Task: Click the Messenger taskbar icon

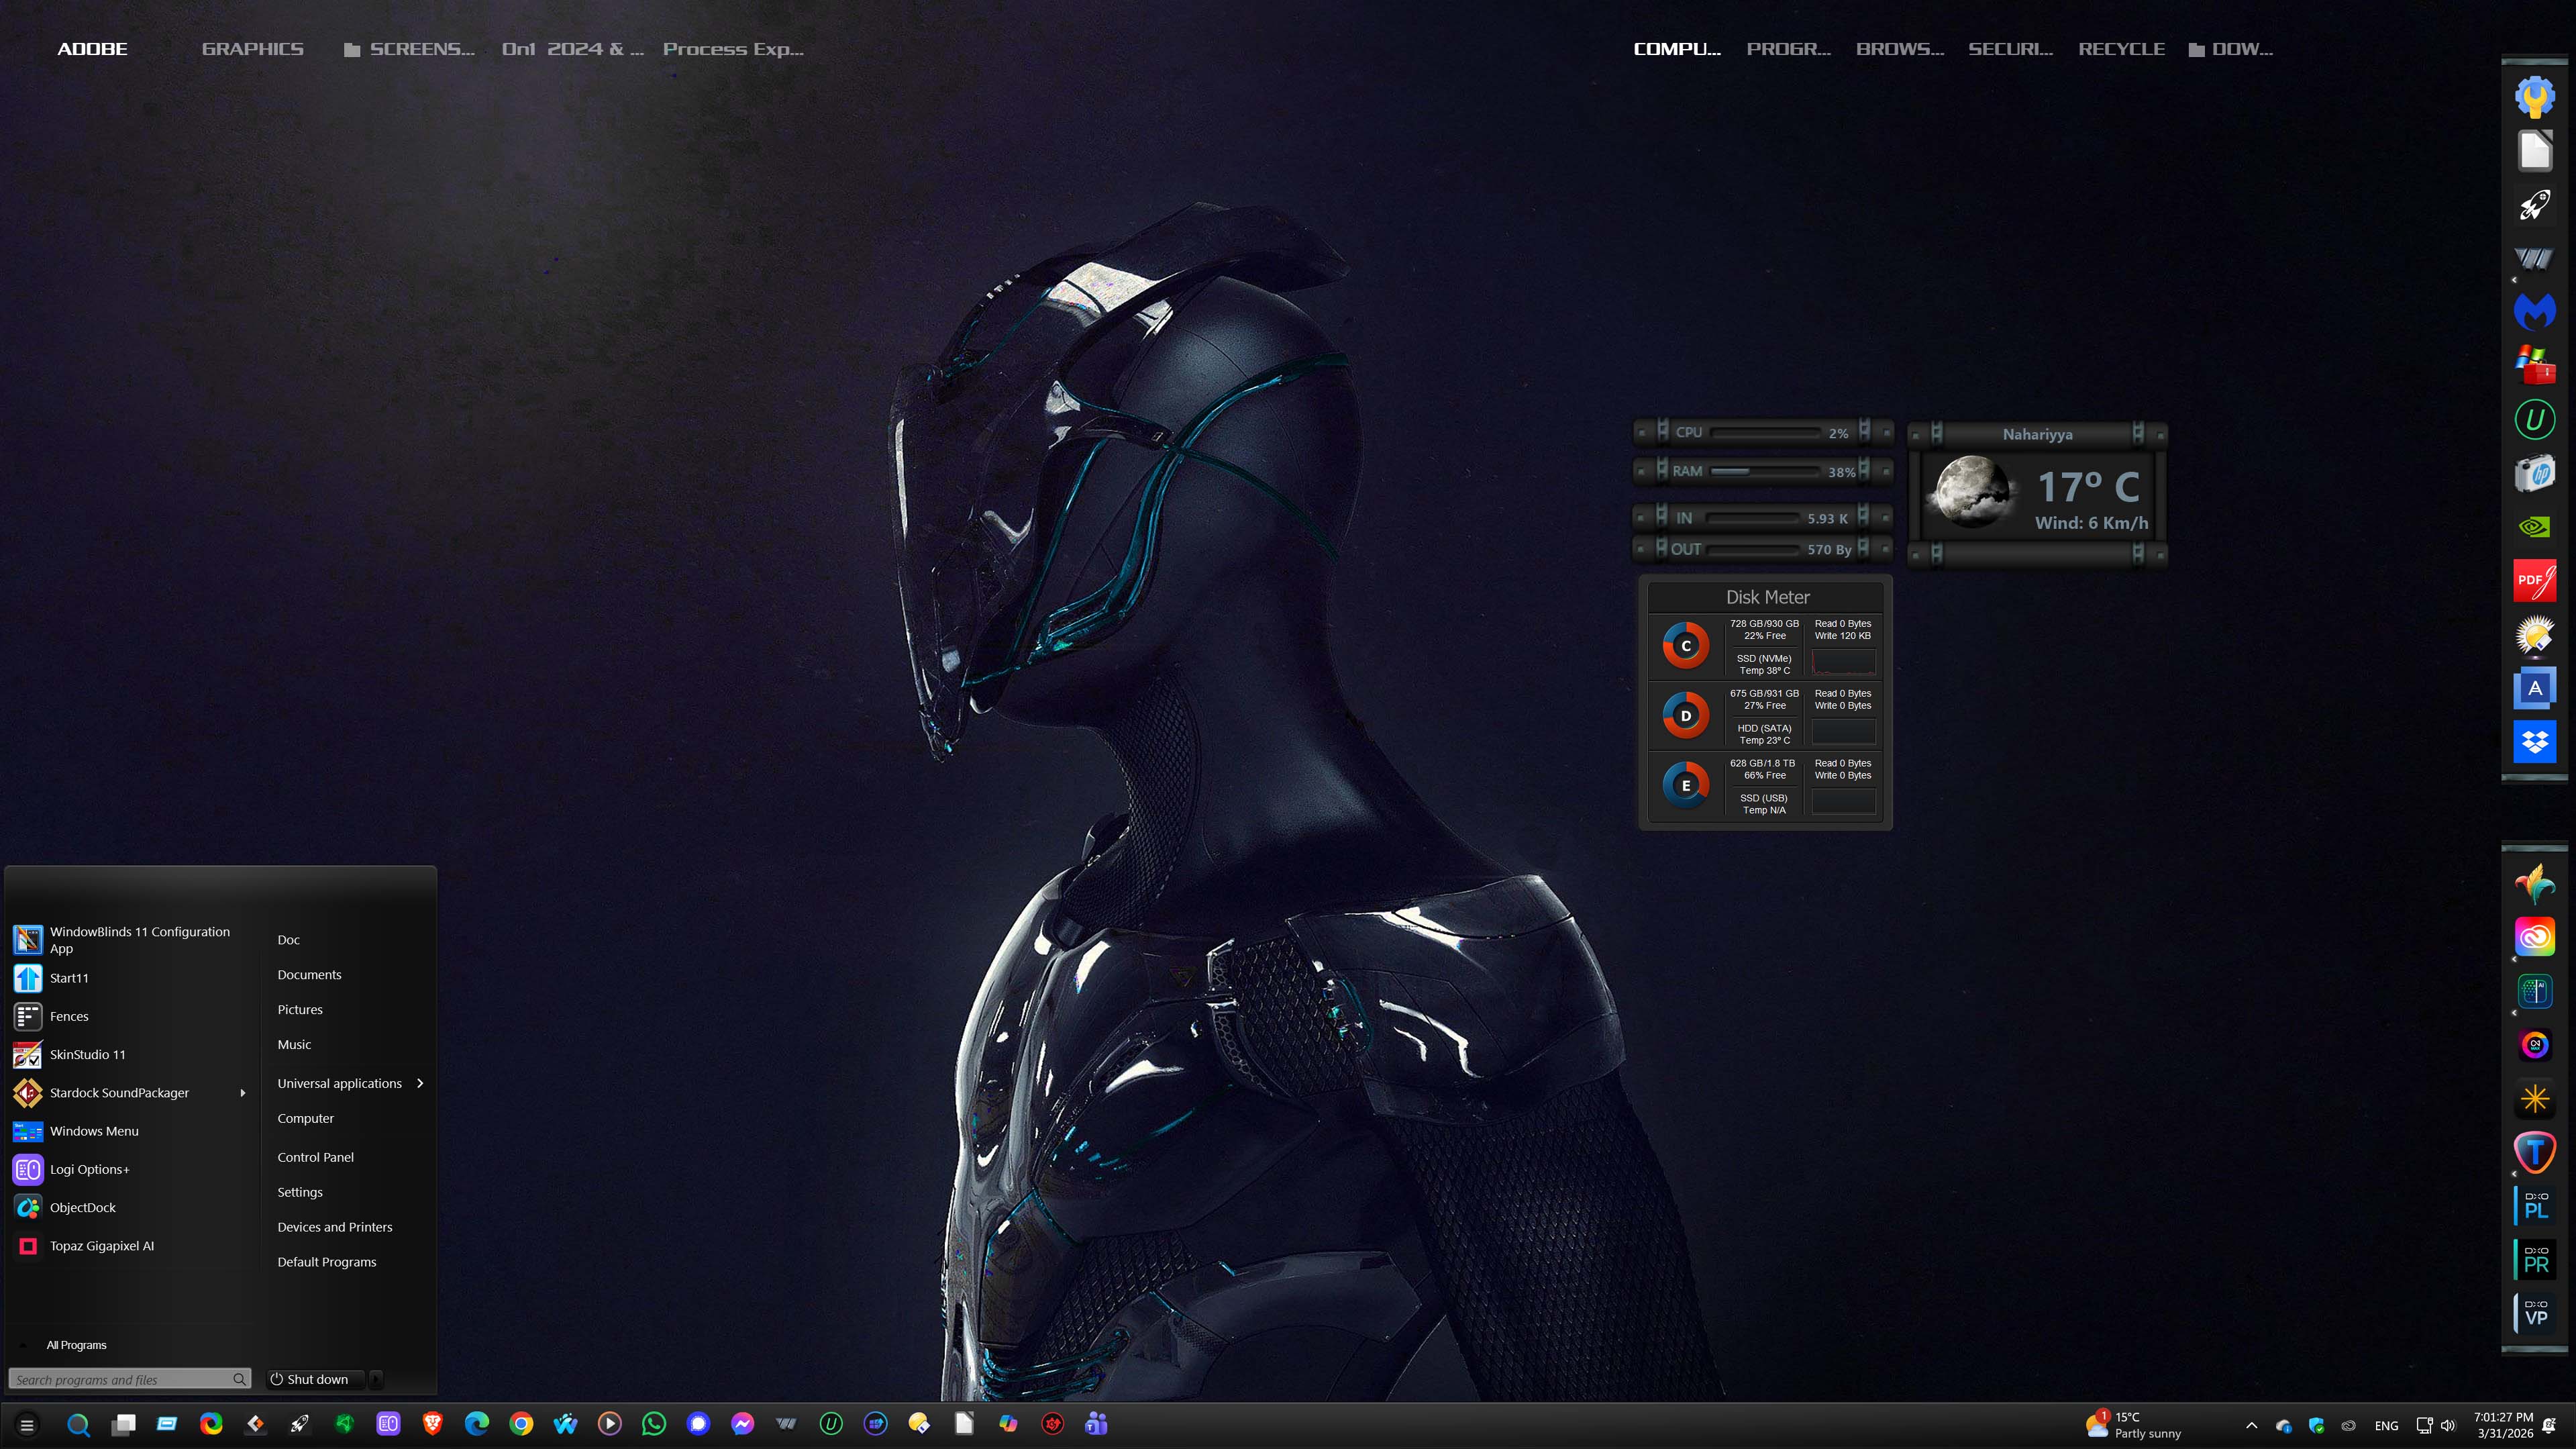Action: 742,1424
